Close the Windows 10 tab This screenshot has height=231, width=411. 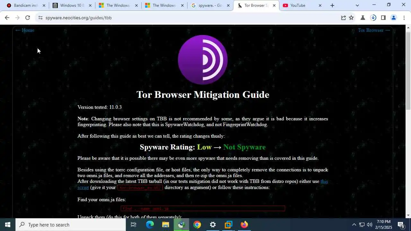pos(90,5)
